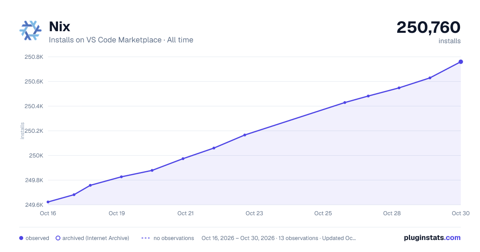Click the 249.8K y-axis label

pos(34,180)
